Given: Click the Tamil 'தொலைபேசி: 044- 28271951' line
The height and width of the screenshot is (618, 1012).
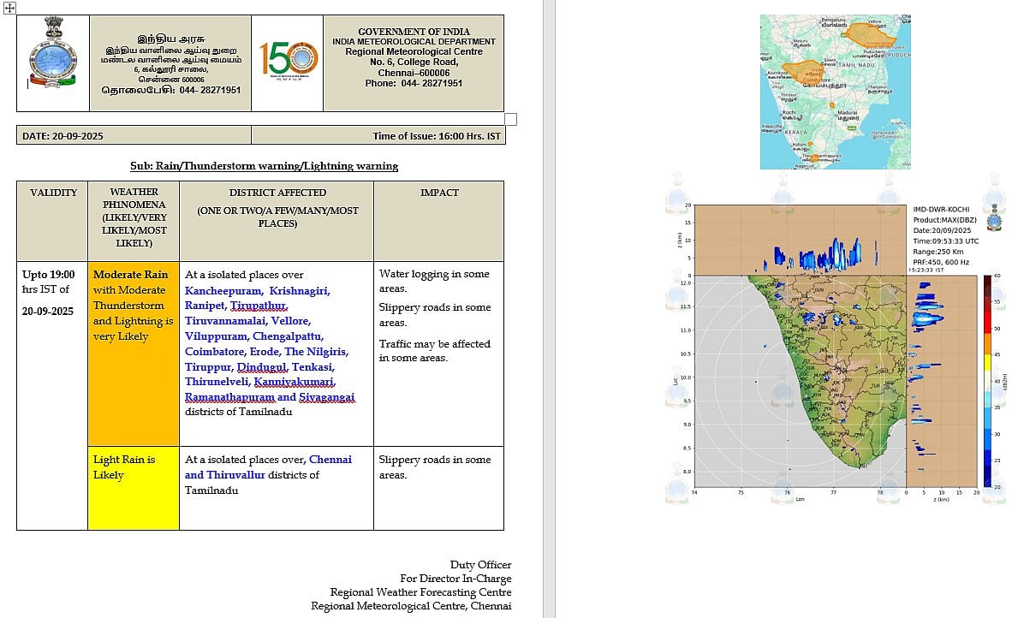Looking at the screenshot, I should 170,91.
